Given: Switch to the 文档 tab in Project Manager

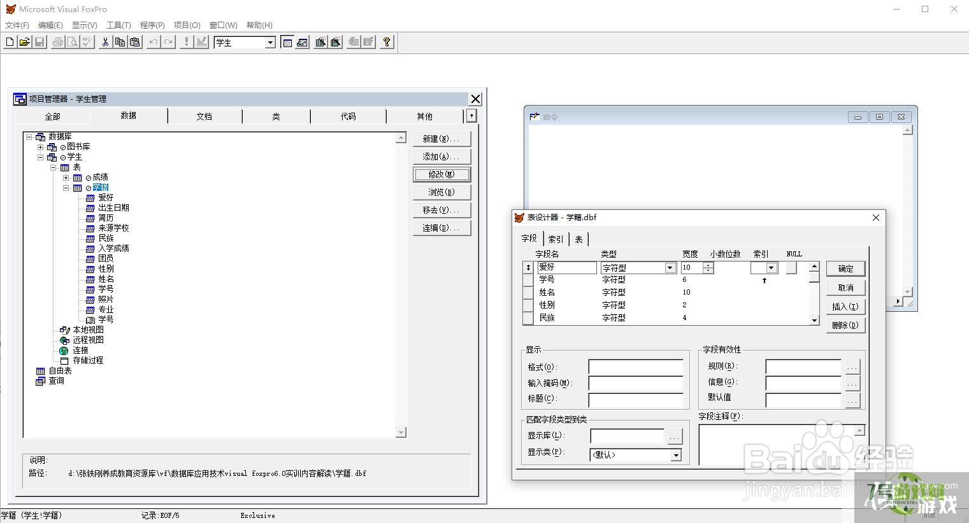Looking at the screenshot, I should (x=205, y=116).
